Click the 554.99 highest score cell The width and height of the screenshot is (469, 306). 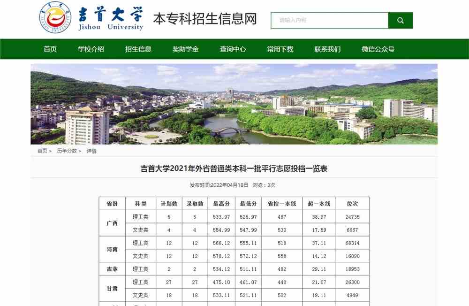[x=221, y=229]
